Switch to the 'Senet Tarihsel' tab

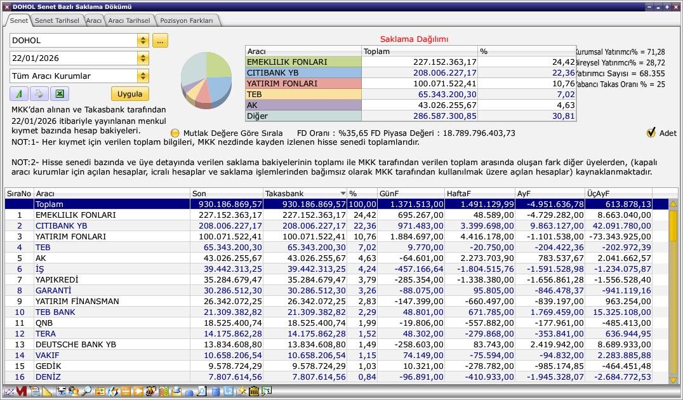[x=56, y=20]
